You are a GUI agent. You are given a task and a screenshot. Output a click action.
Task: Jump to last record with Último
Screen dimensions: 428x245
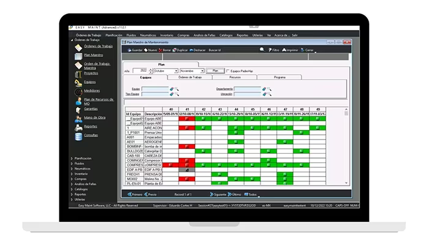click(x=234, y=194)
